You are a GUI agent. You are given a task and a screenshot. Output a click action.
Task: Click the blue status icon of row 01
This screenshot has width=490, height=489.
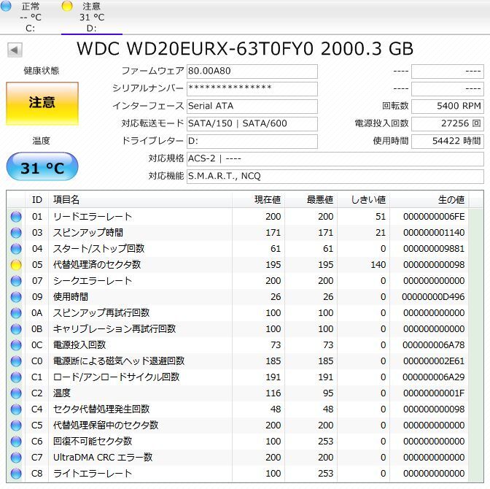point(16,217)
